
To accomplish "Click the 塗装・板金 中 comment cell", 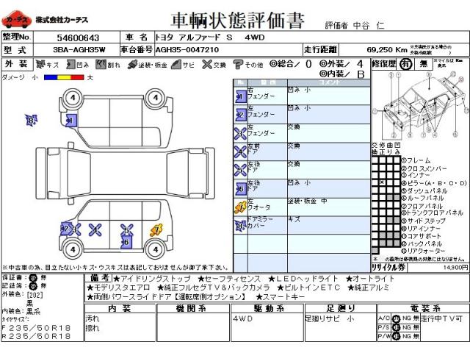I will click(x=329, y=207).
